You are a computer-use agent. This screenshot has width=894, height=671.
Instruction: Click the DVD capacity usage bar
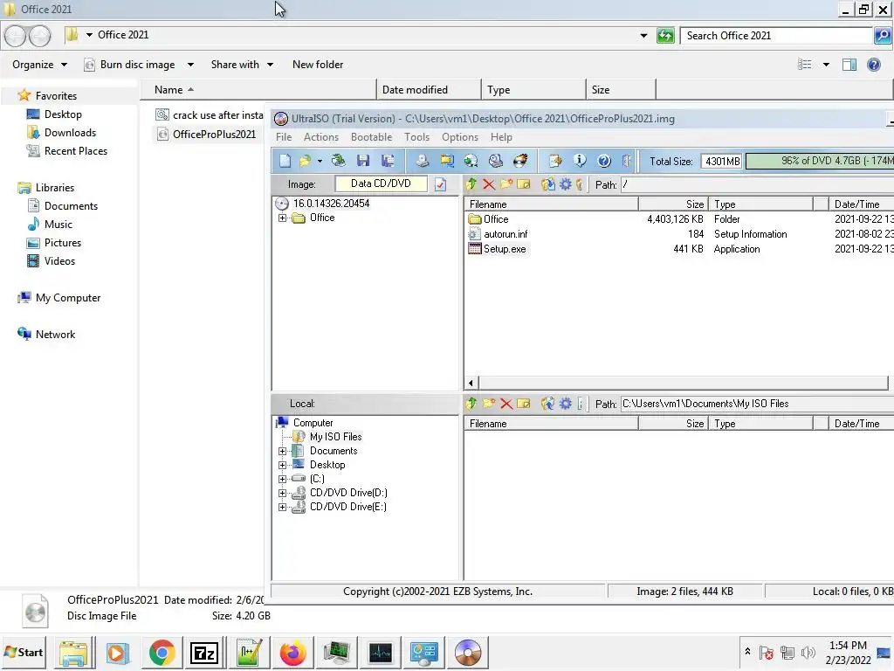tap(820, 161)
